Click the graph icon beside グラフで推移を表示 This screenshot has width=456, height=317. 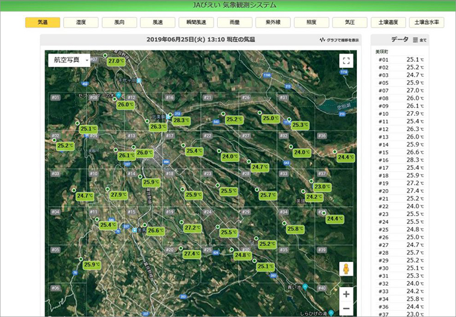click(322, 40)
